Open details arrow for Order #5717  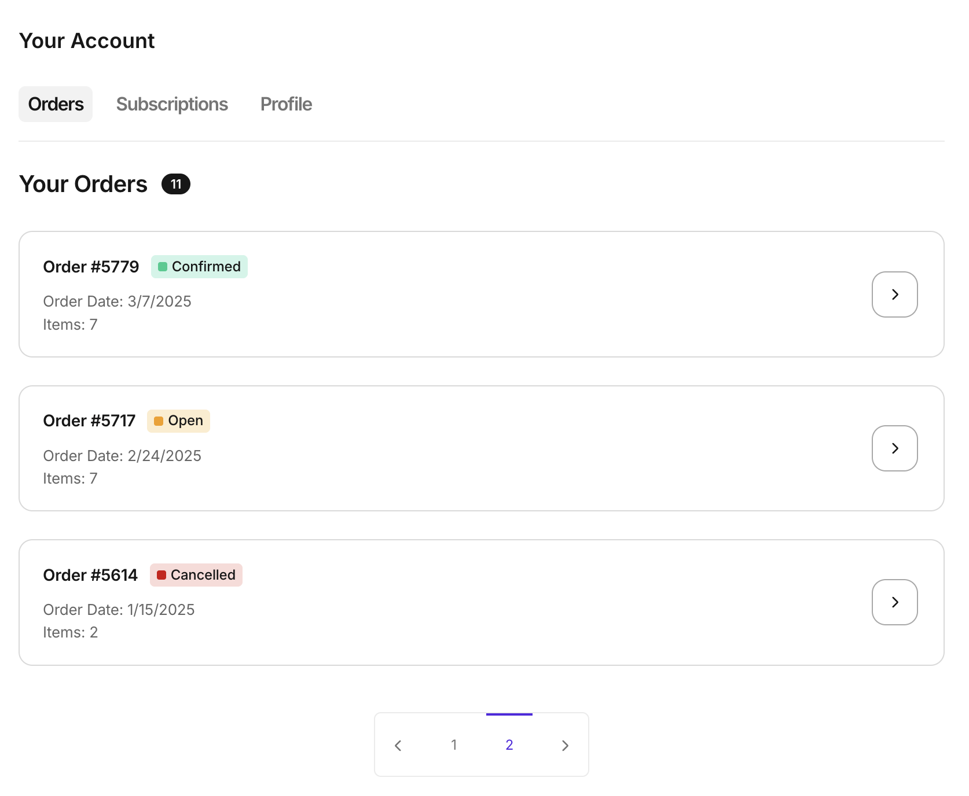coord(894,448)
